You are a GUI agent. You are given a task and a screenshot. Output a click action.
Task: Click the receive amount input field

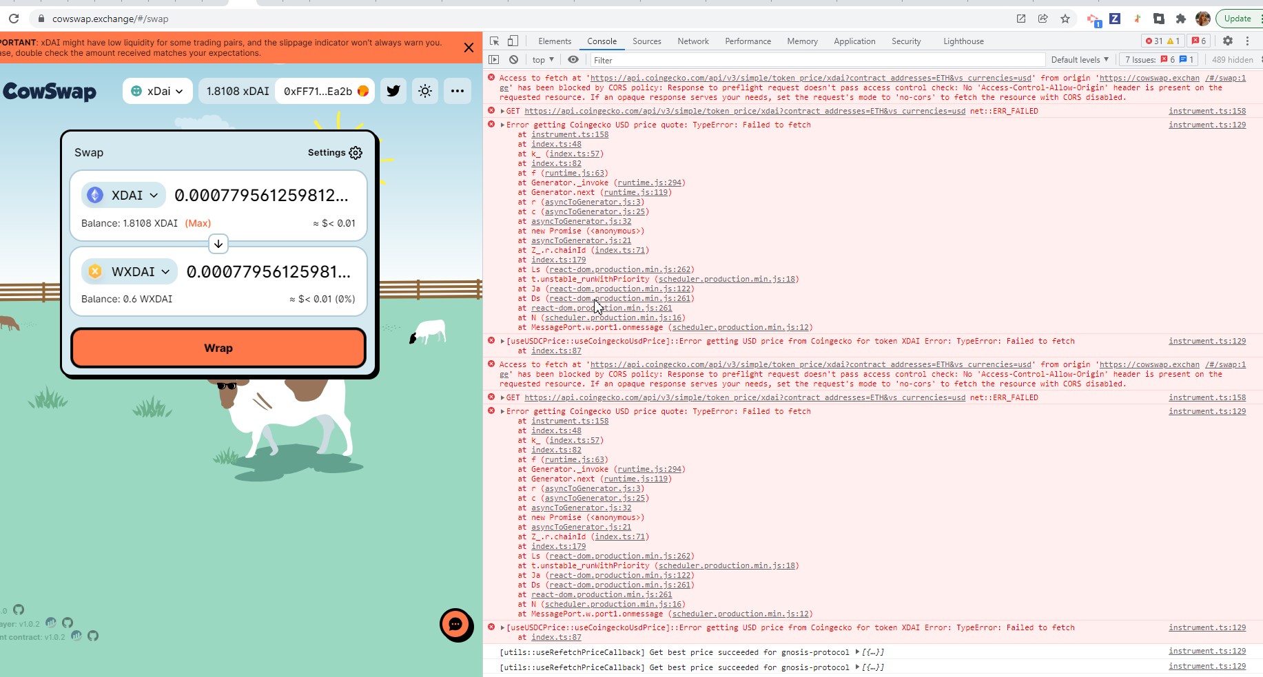click(269, 272)
